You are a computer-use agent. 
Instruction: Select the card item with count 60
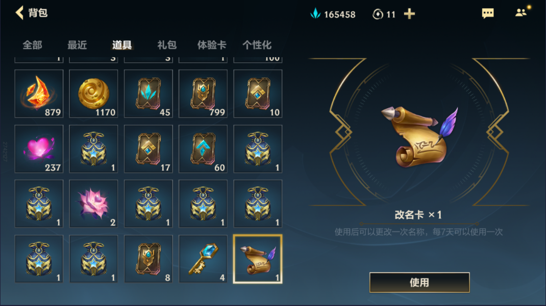[203, 149]
